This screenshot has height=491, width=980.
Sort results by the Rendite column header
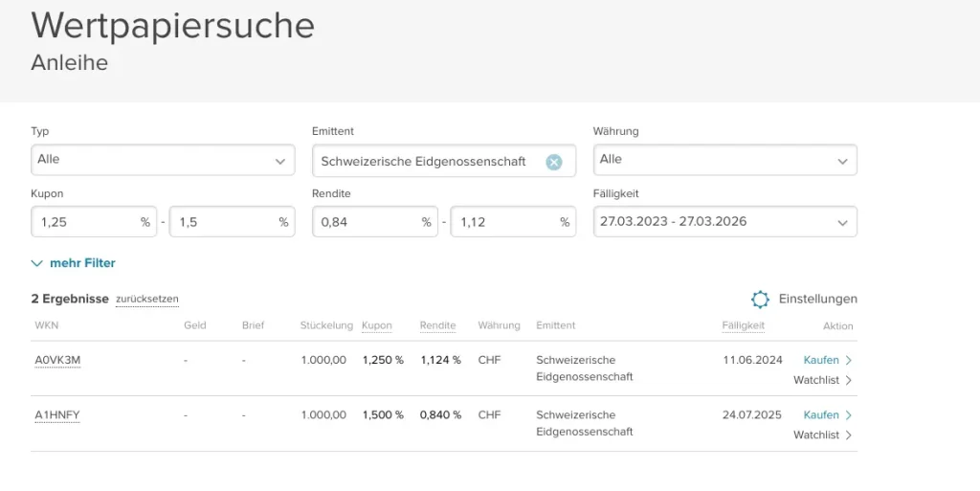437,325
